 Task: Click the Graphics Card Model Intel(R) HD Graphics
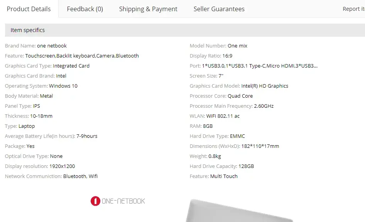(x=265, y=86)
